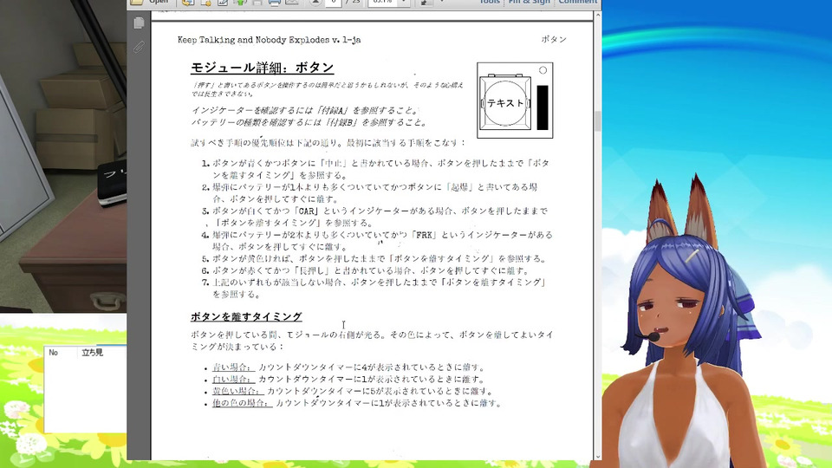Click the PDF scrollbar up arrow
Viewport: 832px width, 468px height.
click(x=597, y=16)
